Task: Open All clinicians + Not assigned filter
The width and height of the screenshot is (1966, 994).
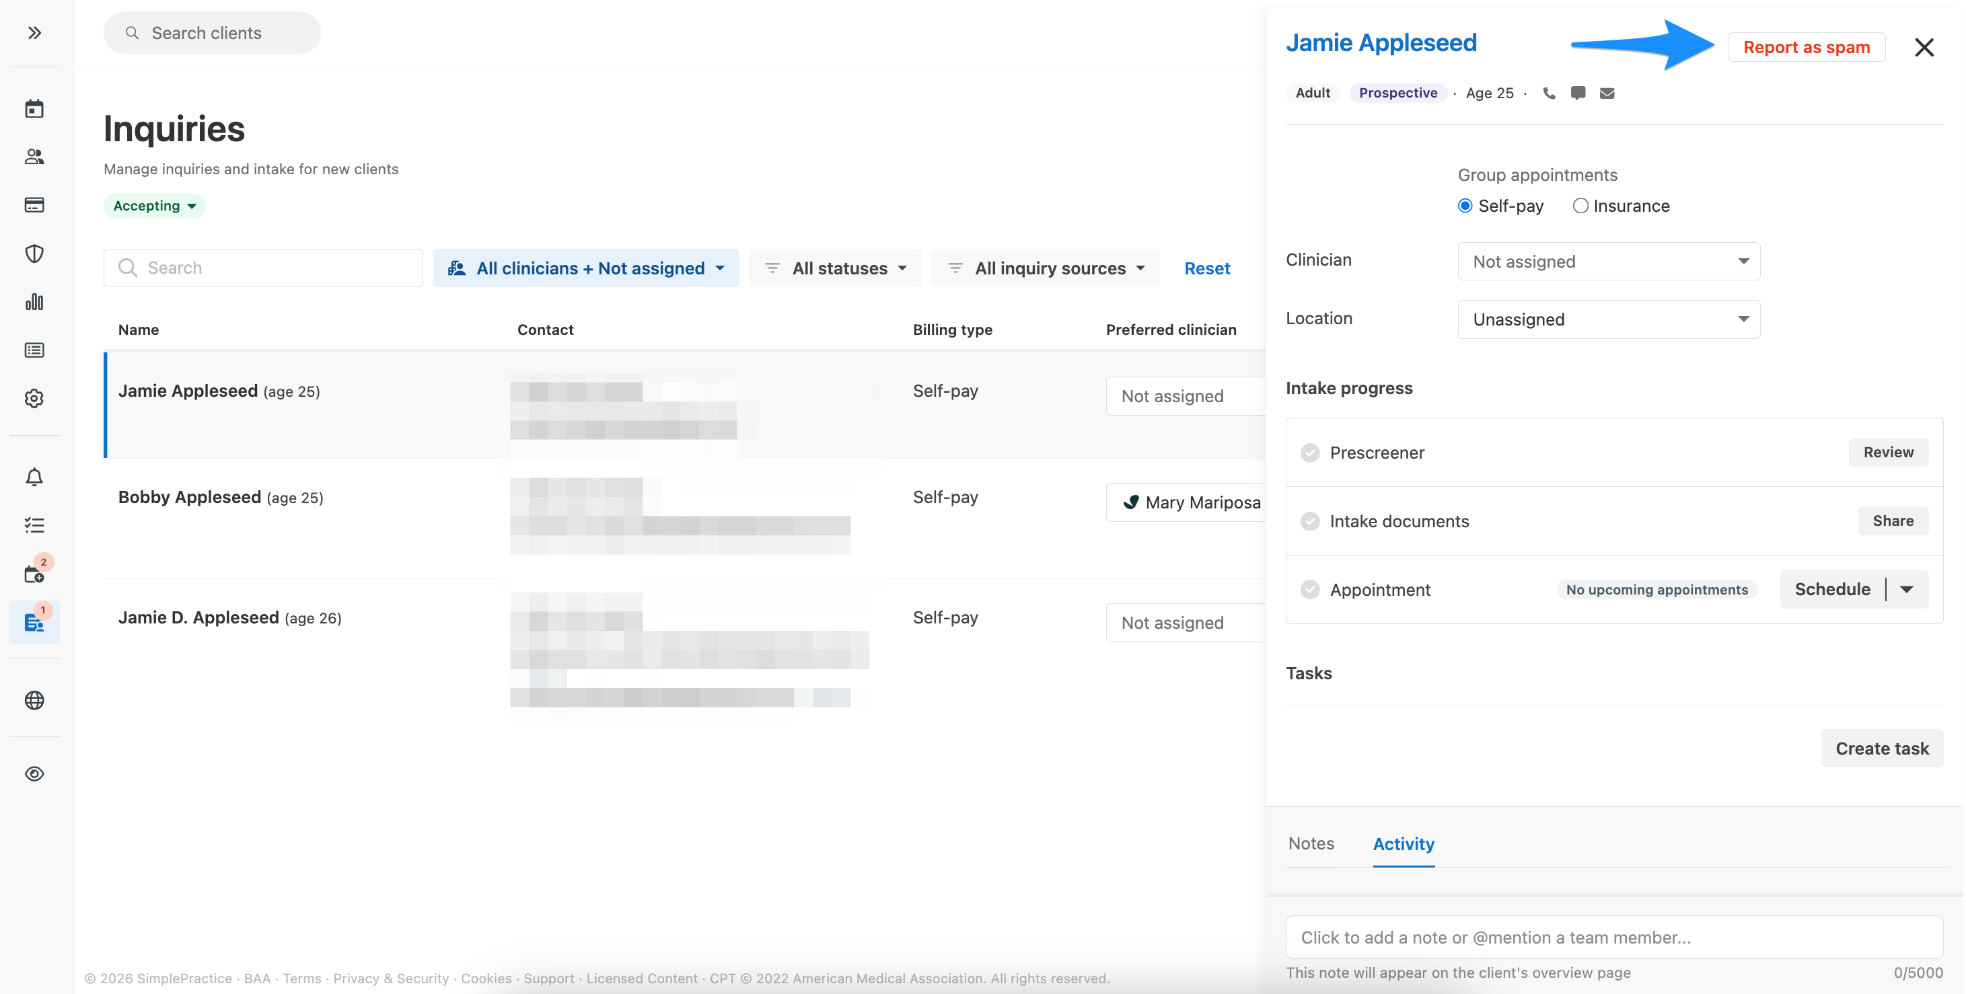Action: point(585,268)
